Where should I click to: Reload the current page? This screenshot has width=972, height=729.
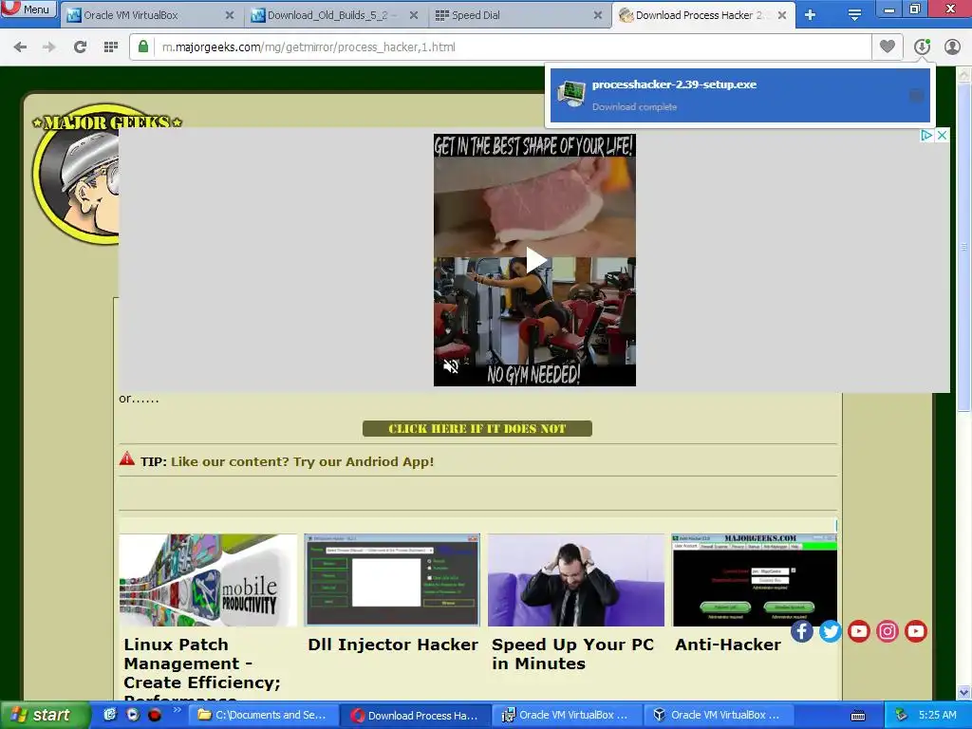pos(80,47)
